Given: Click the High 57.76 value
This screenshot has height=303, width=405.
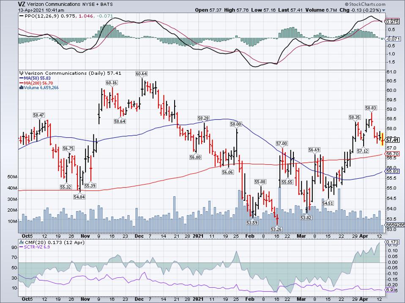Looking at the screenshot, I should (x=236, y=10).
